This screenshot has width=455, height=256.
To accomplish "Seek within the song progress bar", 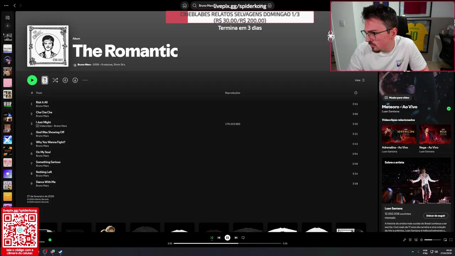I will (x=227, y=244).
